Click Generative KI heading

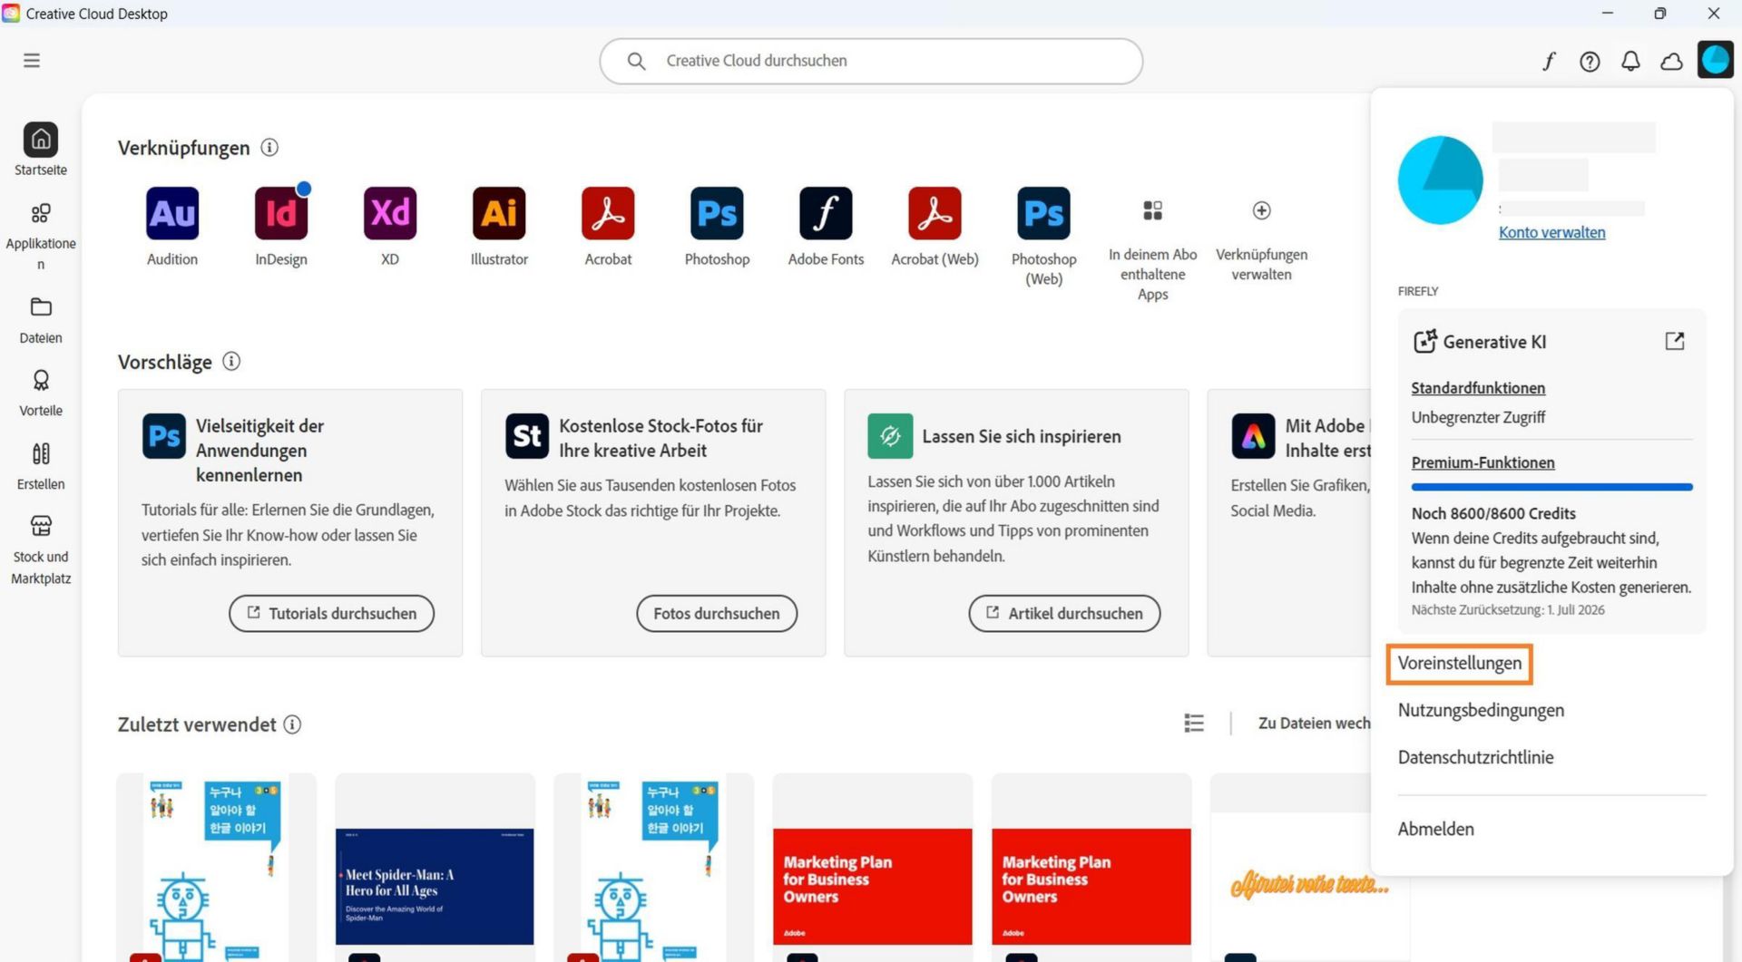pos(1494,342)
